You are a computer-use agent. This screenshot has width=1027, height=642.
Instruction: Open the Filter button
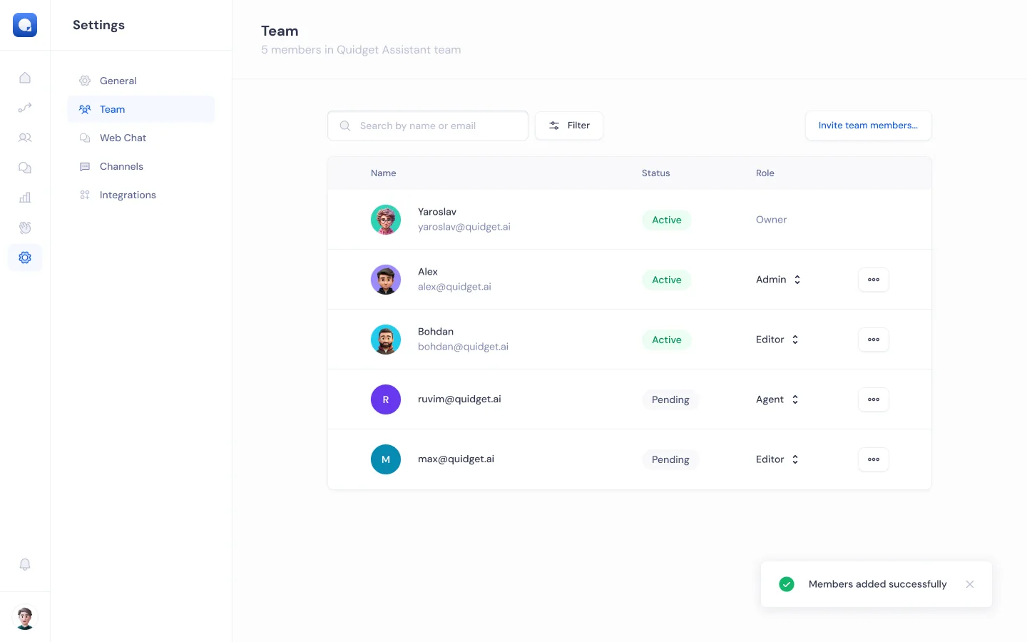tap(569, 126)
